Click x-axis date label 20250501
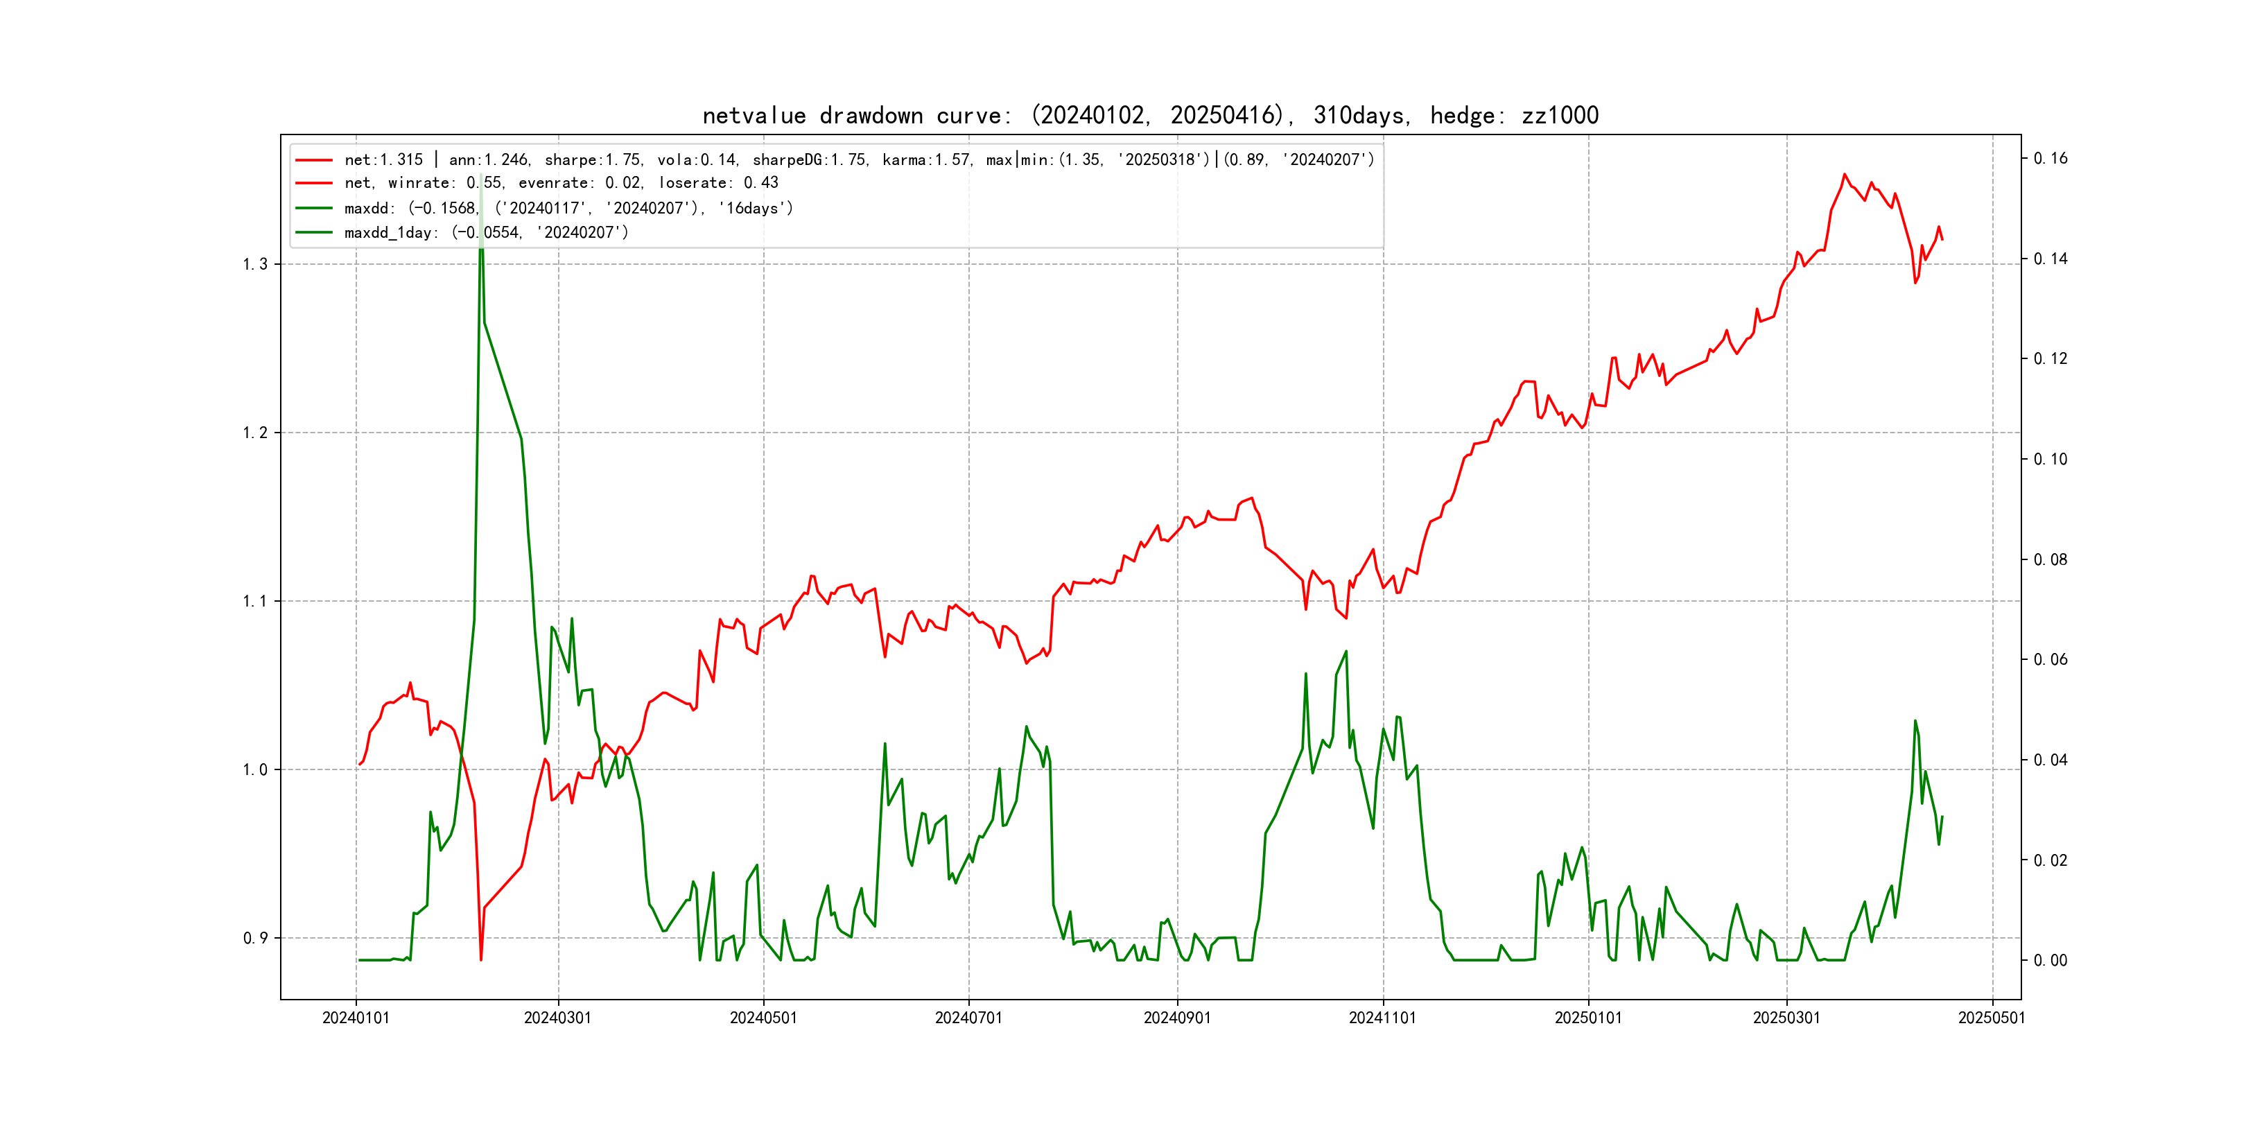2246x1123 pixels. 1992,1018
